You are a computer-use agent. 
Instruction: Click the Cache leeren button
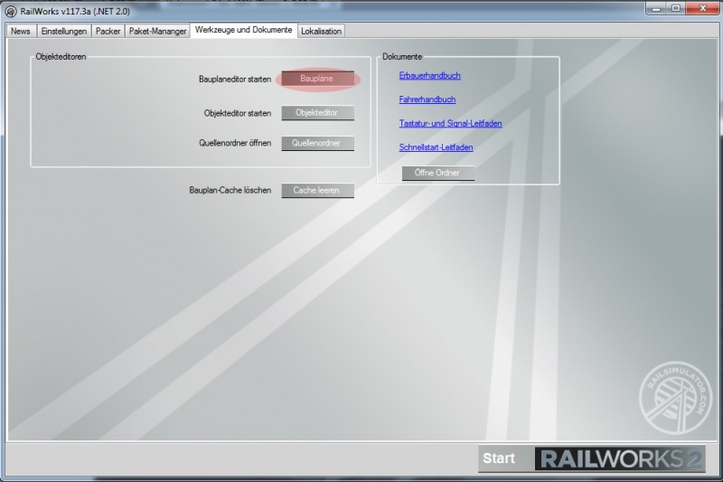tap(318, 191)
